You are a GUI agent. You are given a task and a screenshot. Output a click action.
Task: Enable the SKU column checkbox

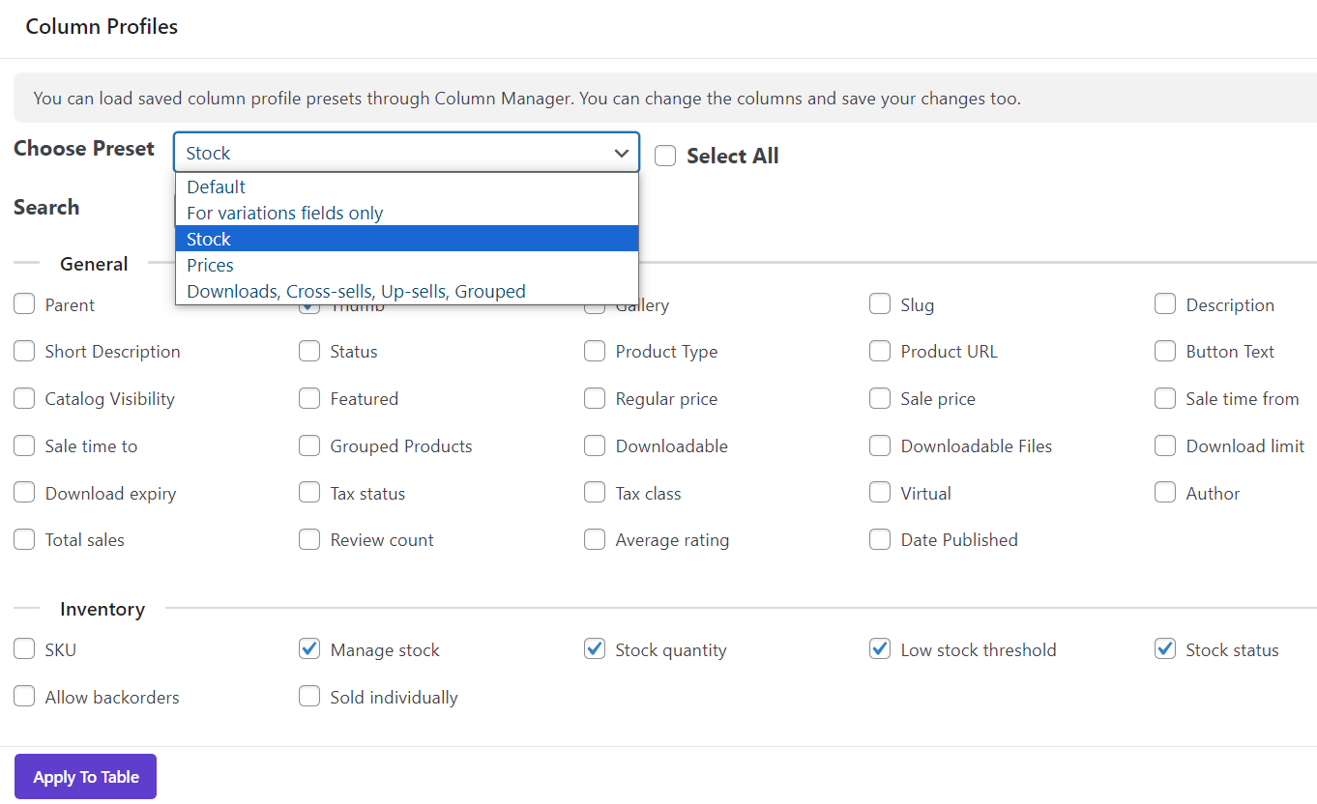pos(24,649)
